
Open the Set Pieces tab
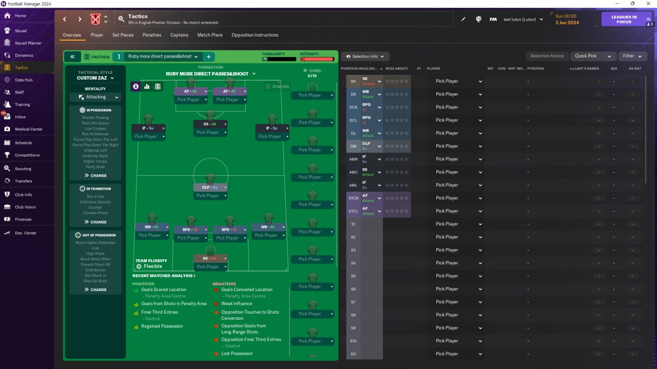(123, 35)
